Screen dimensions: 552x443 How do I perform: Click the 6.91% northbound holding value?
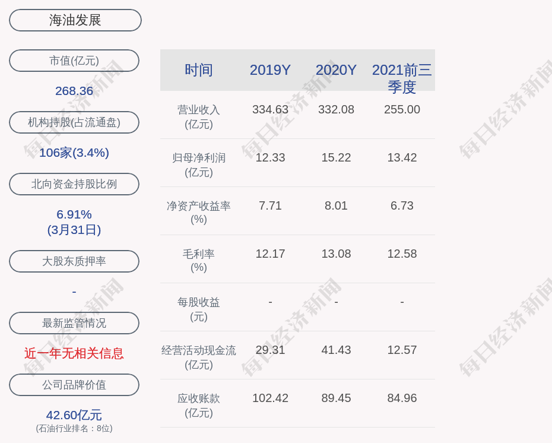tap(74, 214)
